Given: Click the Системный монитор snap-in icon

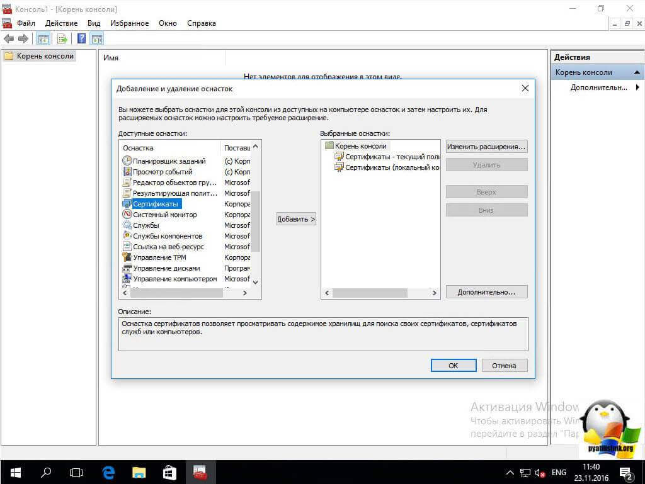Looking at the screenshot, I should (x=127, y=215).
